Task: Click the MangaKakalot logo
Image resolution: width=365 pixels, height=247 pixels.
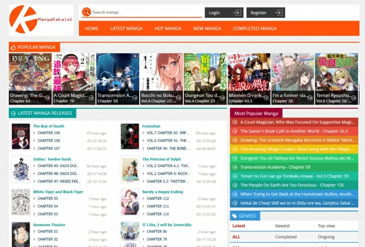Action: coord(41,20)
